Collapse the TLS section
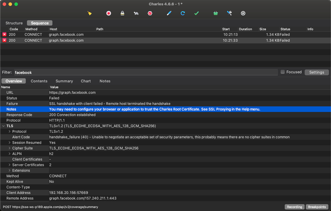This screenshot has height=211, width=331. [x=3, y=126]
